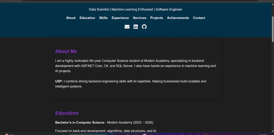274x135 pixels.
Task: Click the "highly motivated 4th-year" paragraph
Action: (135, 66)
